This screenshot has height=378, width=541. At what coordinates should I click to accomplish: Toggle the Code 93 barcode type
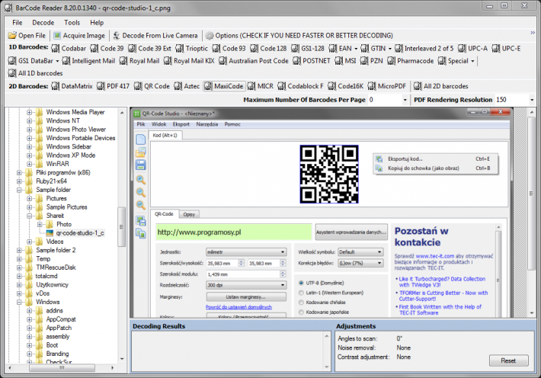(229, 48)
